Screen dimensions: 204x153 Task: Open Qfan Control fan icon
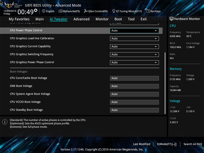pyautogui.click(x=86, y=11)
